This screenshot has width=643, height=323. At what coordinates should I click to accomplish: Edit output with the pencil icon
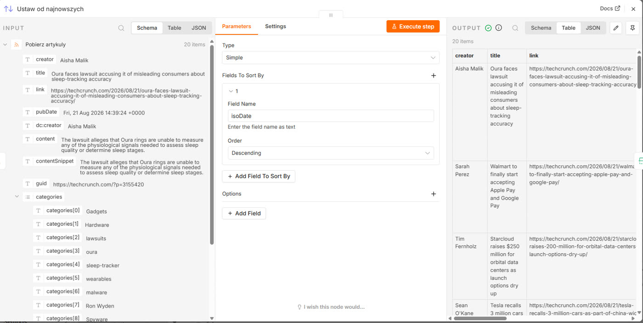[616, 28]
